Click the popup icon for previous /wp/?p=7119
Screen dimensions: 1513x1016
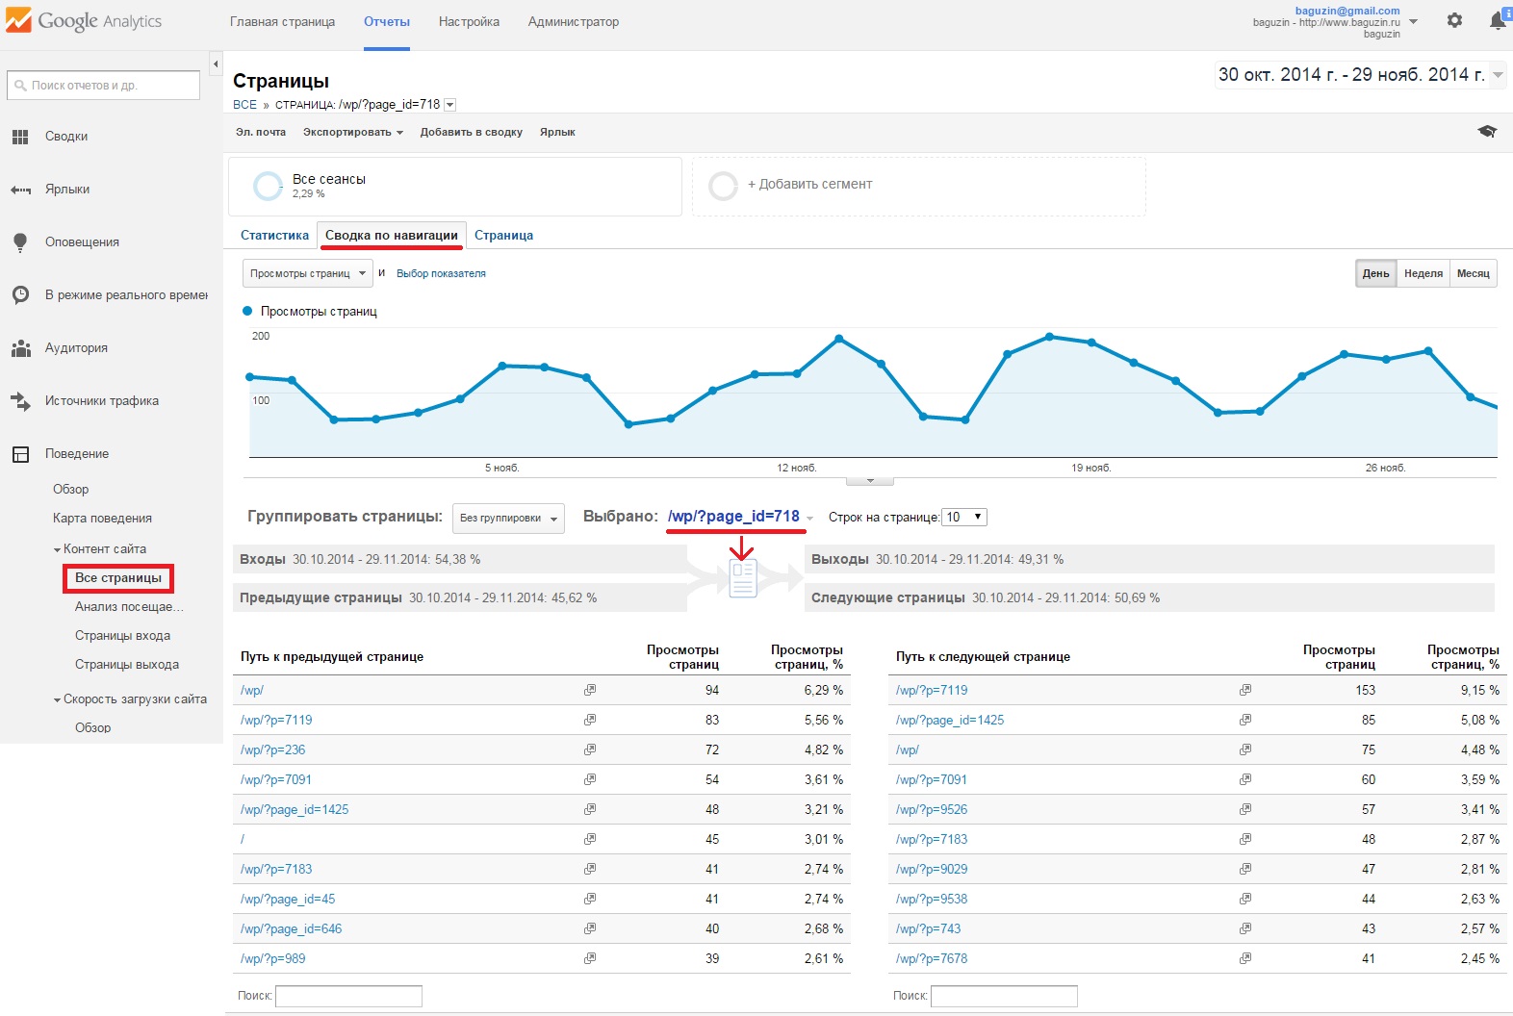(590, 720)
